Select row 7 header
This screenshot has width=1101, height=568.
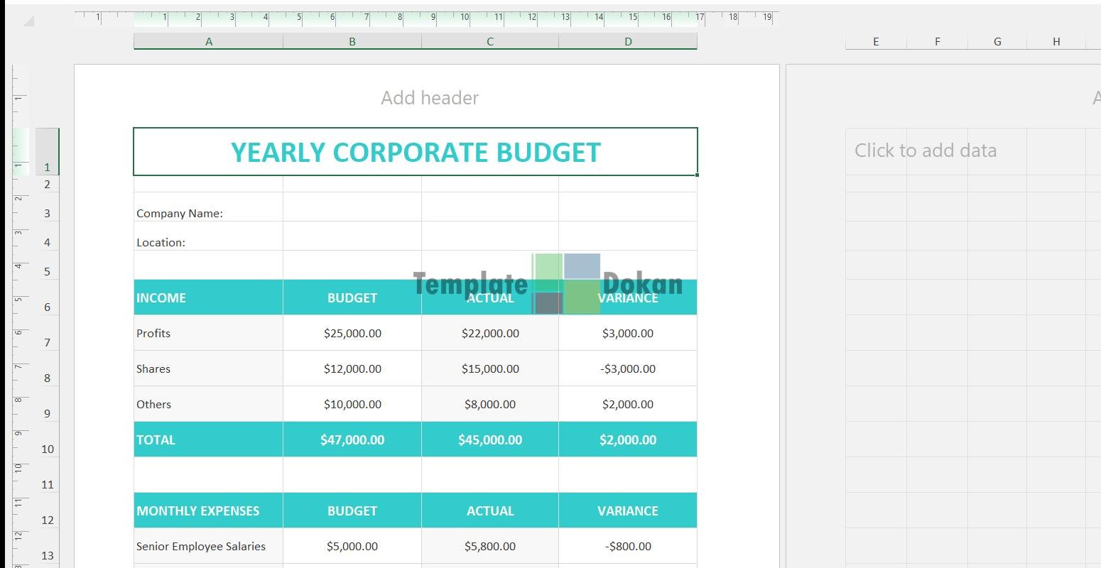(x=47, y=343)
